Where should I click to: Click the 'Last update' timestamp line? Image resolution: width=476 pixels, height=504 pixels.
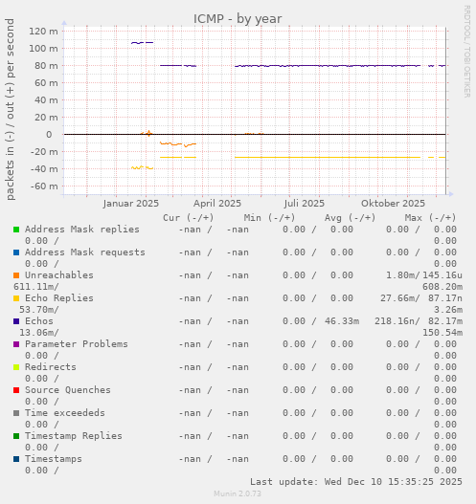coord(356,482)
